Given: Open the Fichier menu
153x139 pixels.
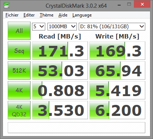Looking at the screenshot, I should (x=12, y=15).
